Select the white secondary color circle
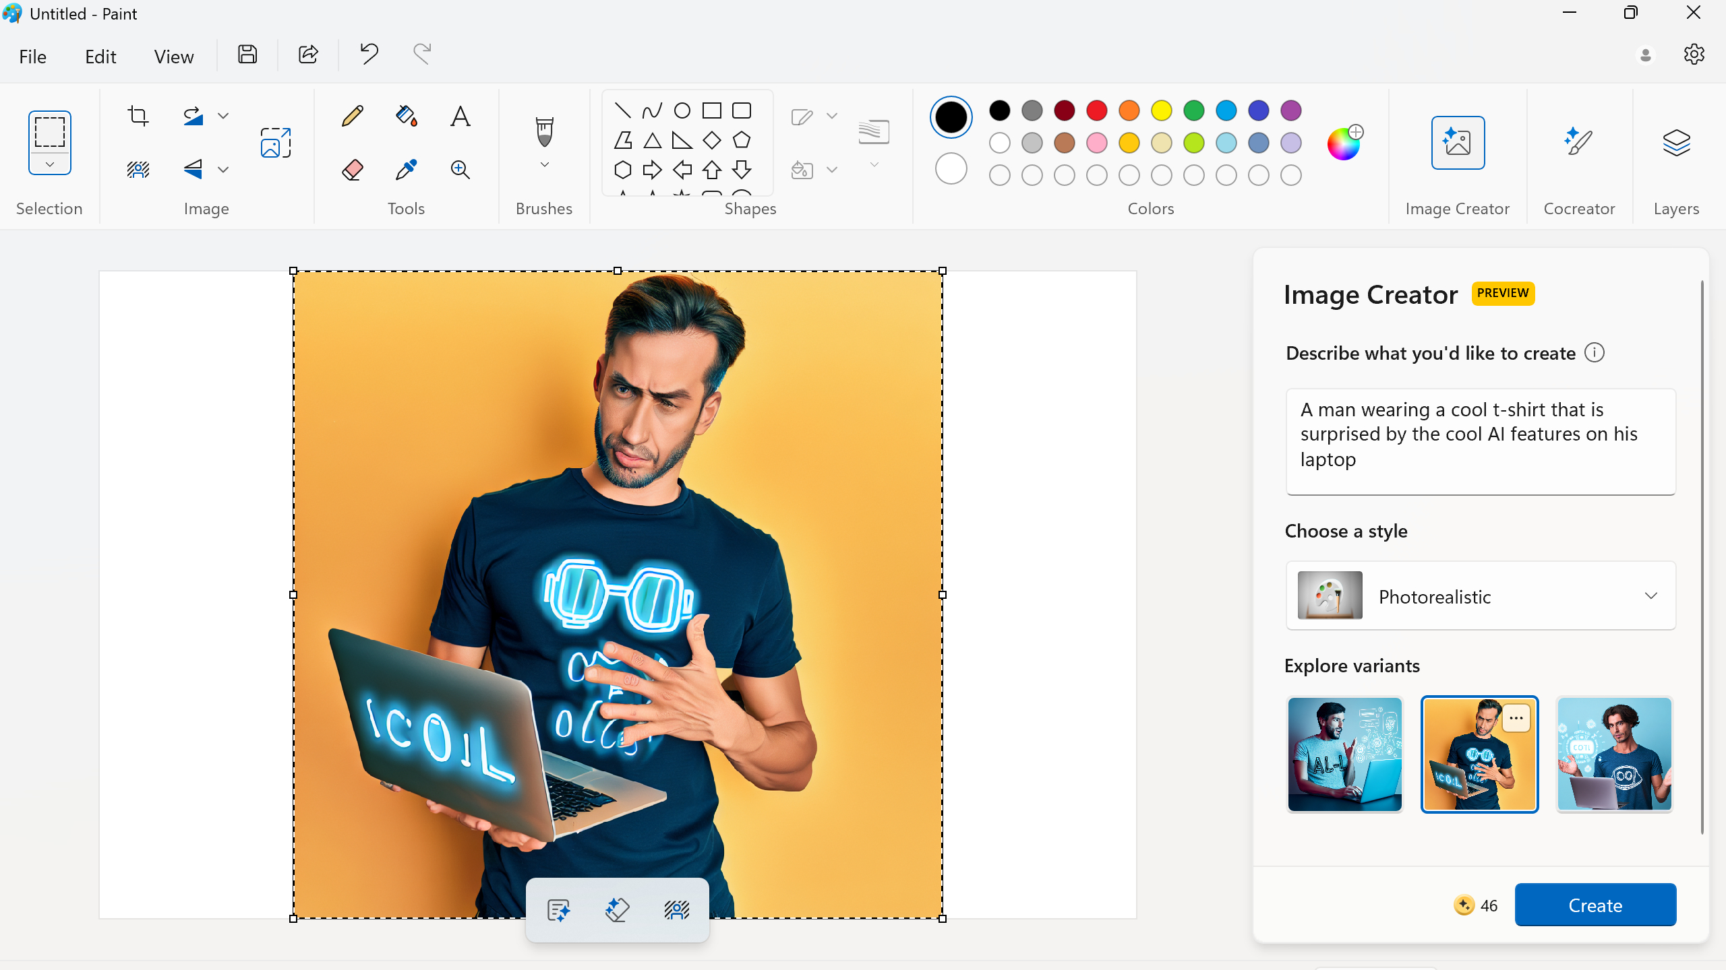Screen dimensions: 1726x970 pos(951,168)
